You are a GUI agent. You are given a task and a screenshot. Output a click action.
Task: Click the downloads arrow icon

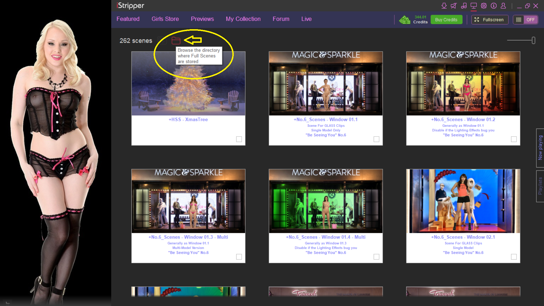(444, 6)
